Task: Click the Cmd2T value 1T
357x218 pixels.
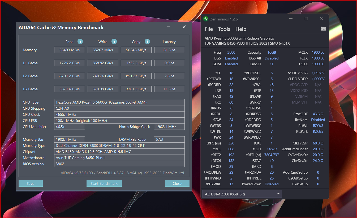Action: (x=272, y=64)
